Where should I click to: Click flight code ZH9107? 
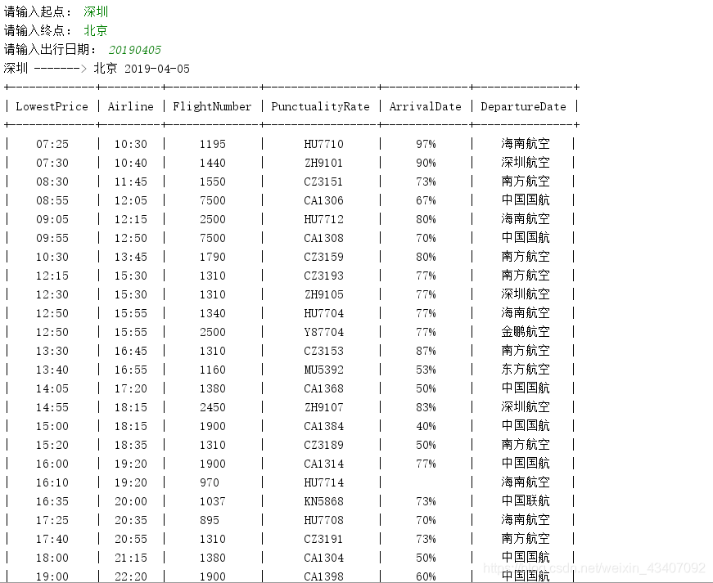(x=324, y=407)
